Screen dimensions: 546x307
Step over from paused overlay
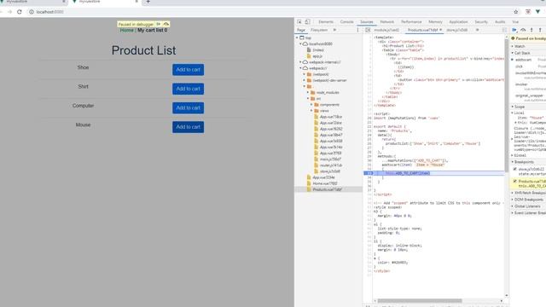[166, 24]
